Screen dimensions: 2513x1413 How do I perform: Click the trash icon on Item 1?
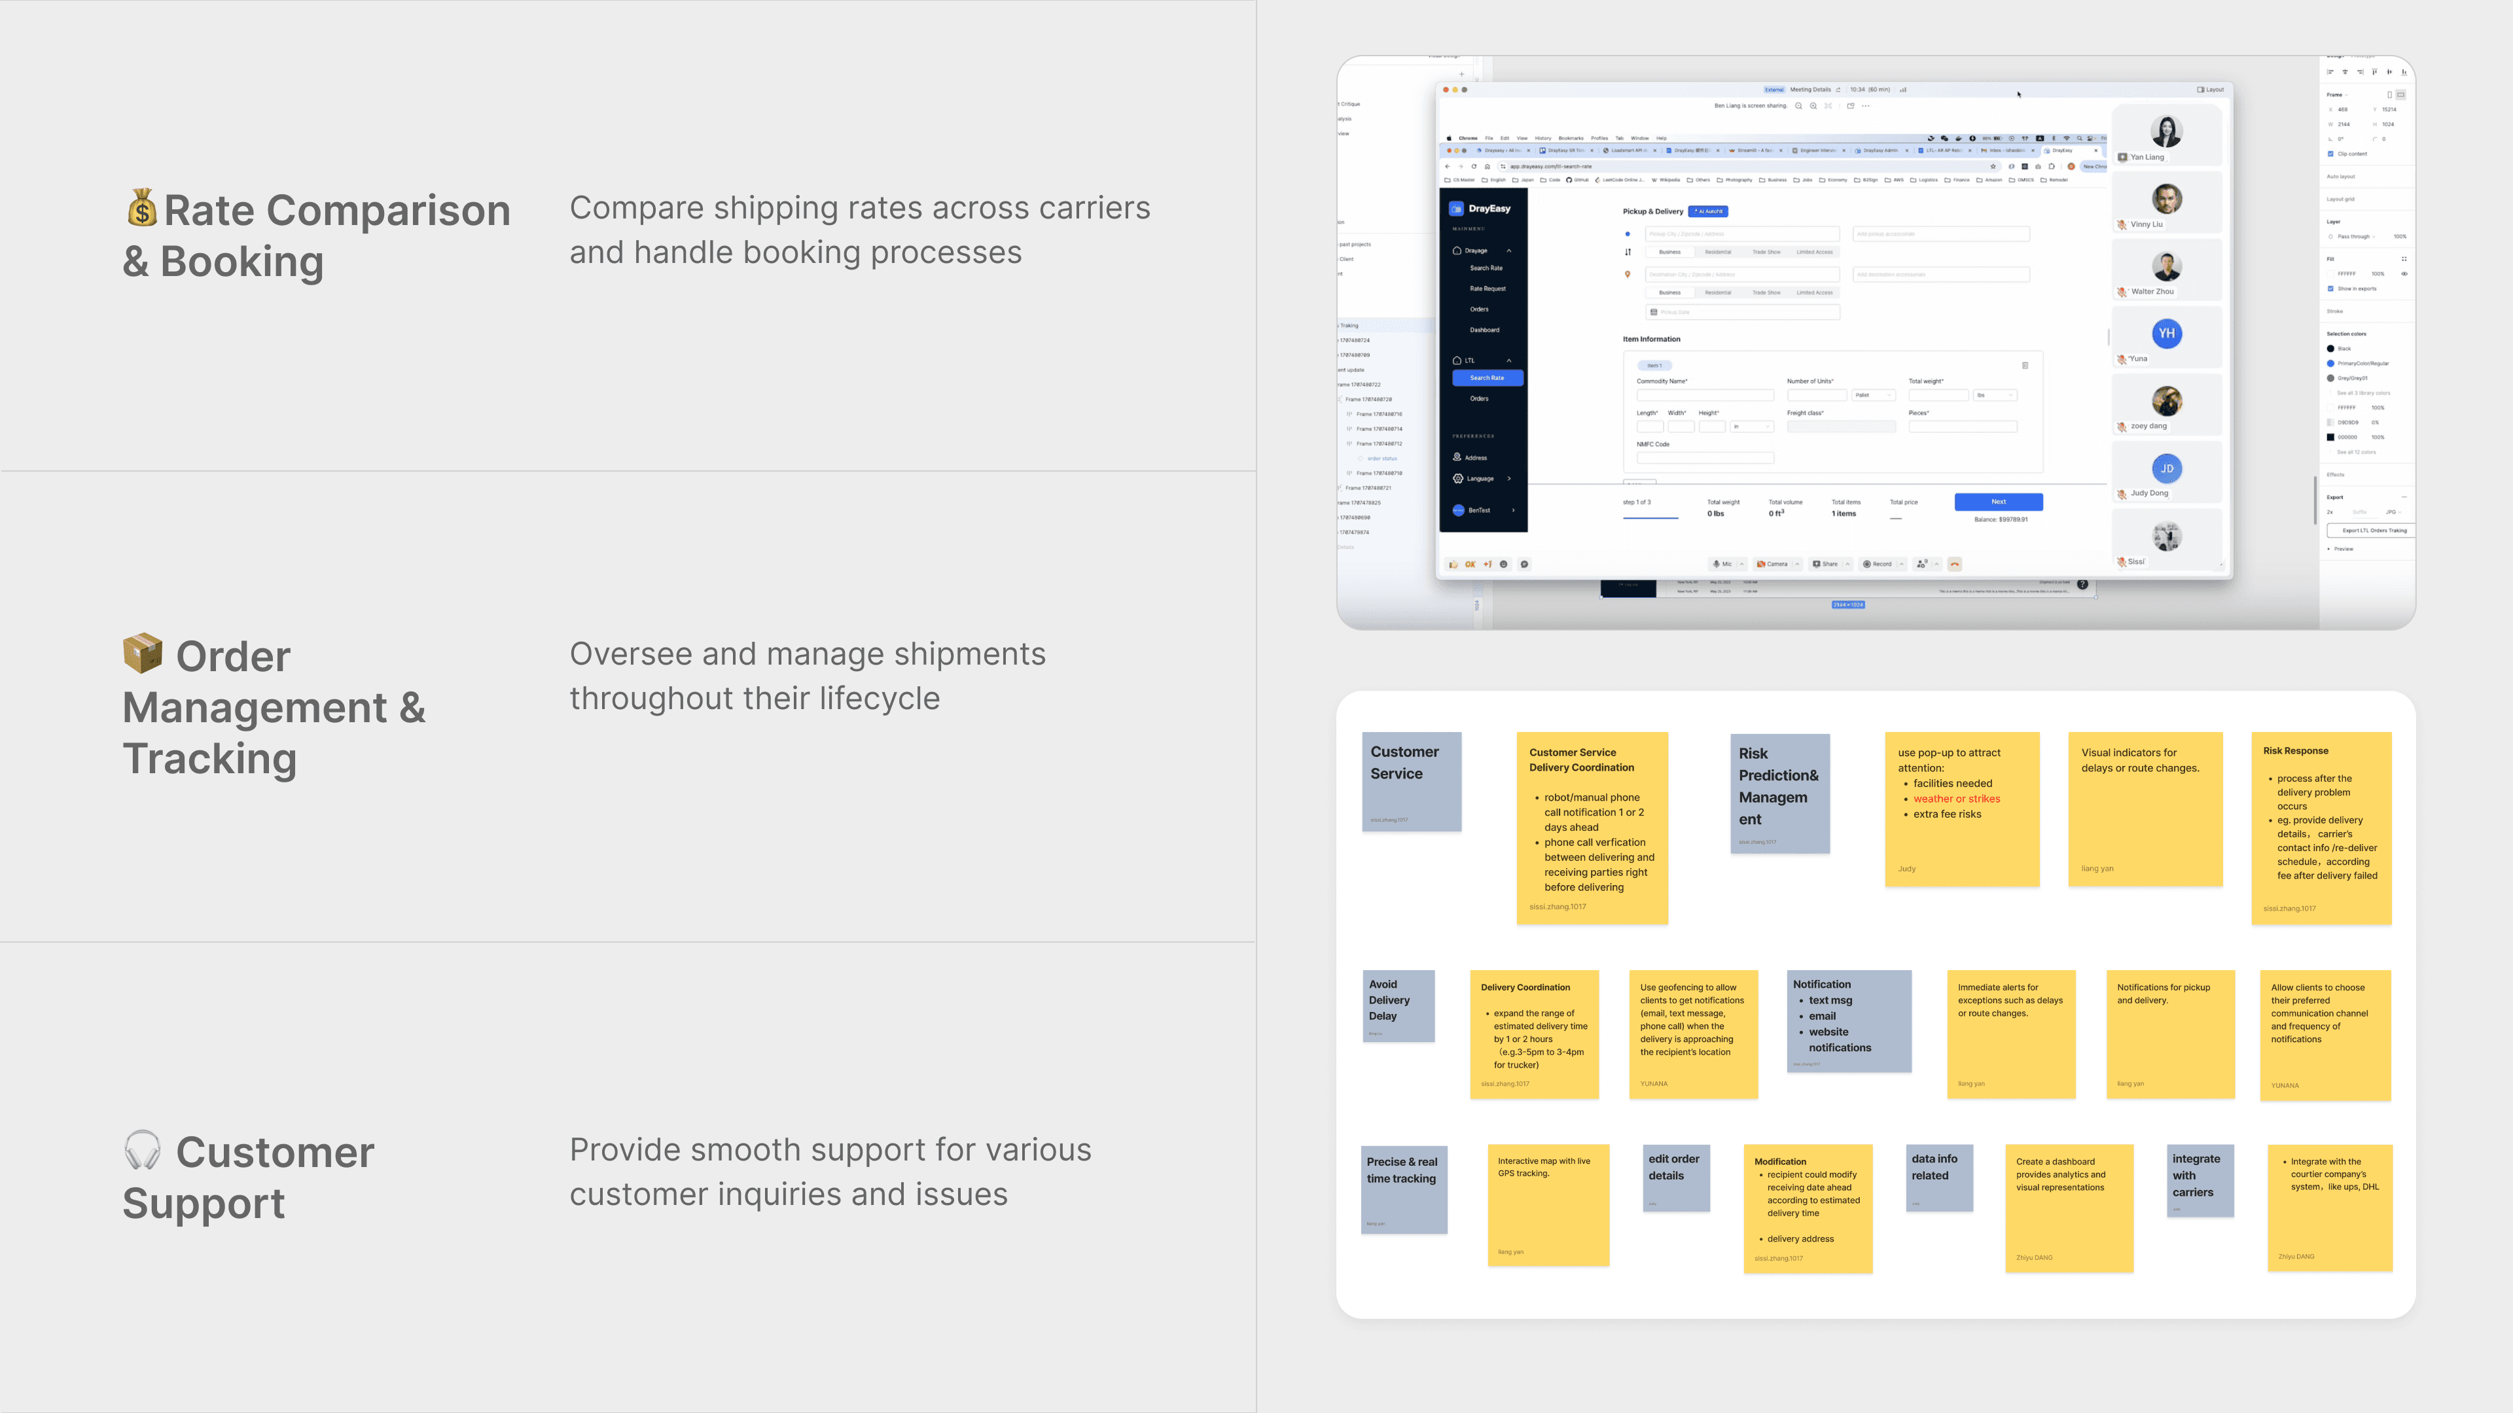tap(2024, 366)
